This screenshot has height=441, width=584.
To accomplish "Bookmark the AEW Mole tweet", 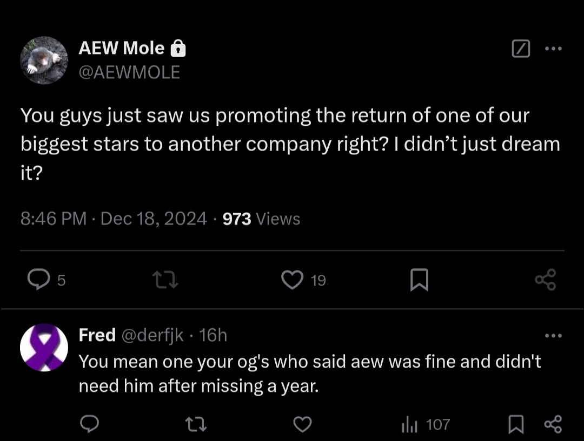I will (x=419, y=280).
